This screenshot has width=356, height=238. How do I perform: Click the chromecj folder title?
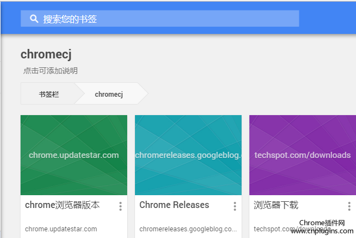(46, 54)
